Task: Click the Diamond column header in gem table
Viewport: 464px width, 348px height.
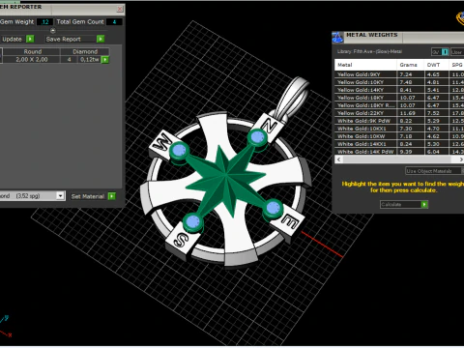Action: click(85, 51)
